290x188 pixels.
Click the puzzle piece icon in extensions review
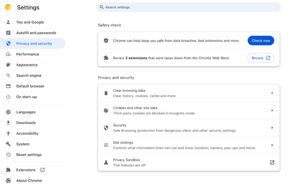(106, 58)
